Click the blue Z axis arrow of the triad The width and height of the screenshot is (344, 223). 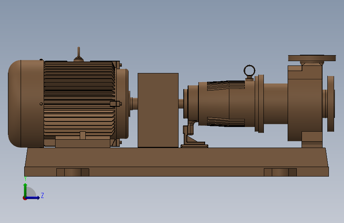click(x=33, y=198)
